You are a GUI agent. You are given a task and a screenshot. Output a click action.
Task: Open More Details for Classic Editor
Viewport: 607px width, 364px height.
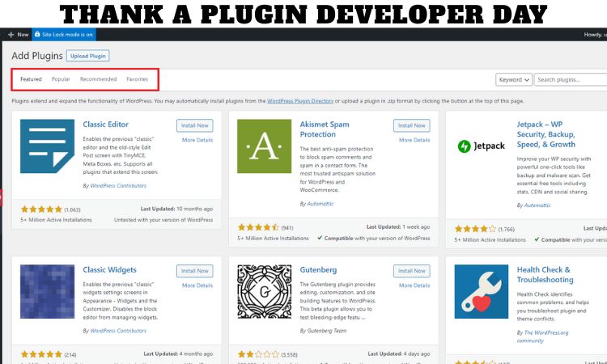tap(197, 140)
